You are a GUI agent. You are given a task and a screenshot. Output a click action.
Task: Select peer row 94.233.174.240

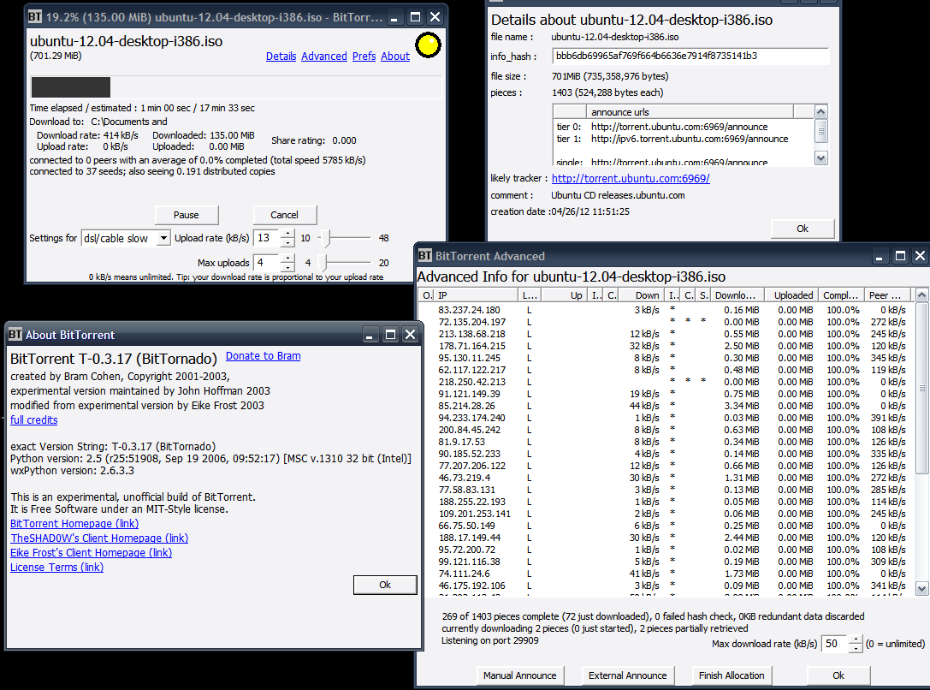(666, 418)
